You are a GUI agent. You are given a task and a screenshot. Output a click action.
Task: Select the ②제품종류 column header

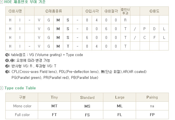click(x=53, y=11)
